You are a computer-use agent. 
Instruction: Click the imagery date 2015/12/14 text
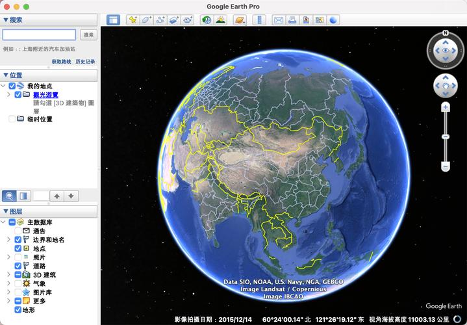[x=235, y=320]
